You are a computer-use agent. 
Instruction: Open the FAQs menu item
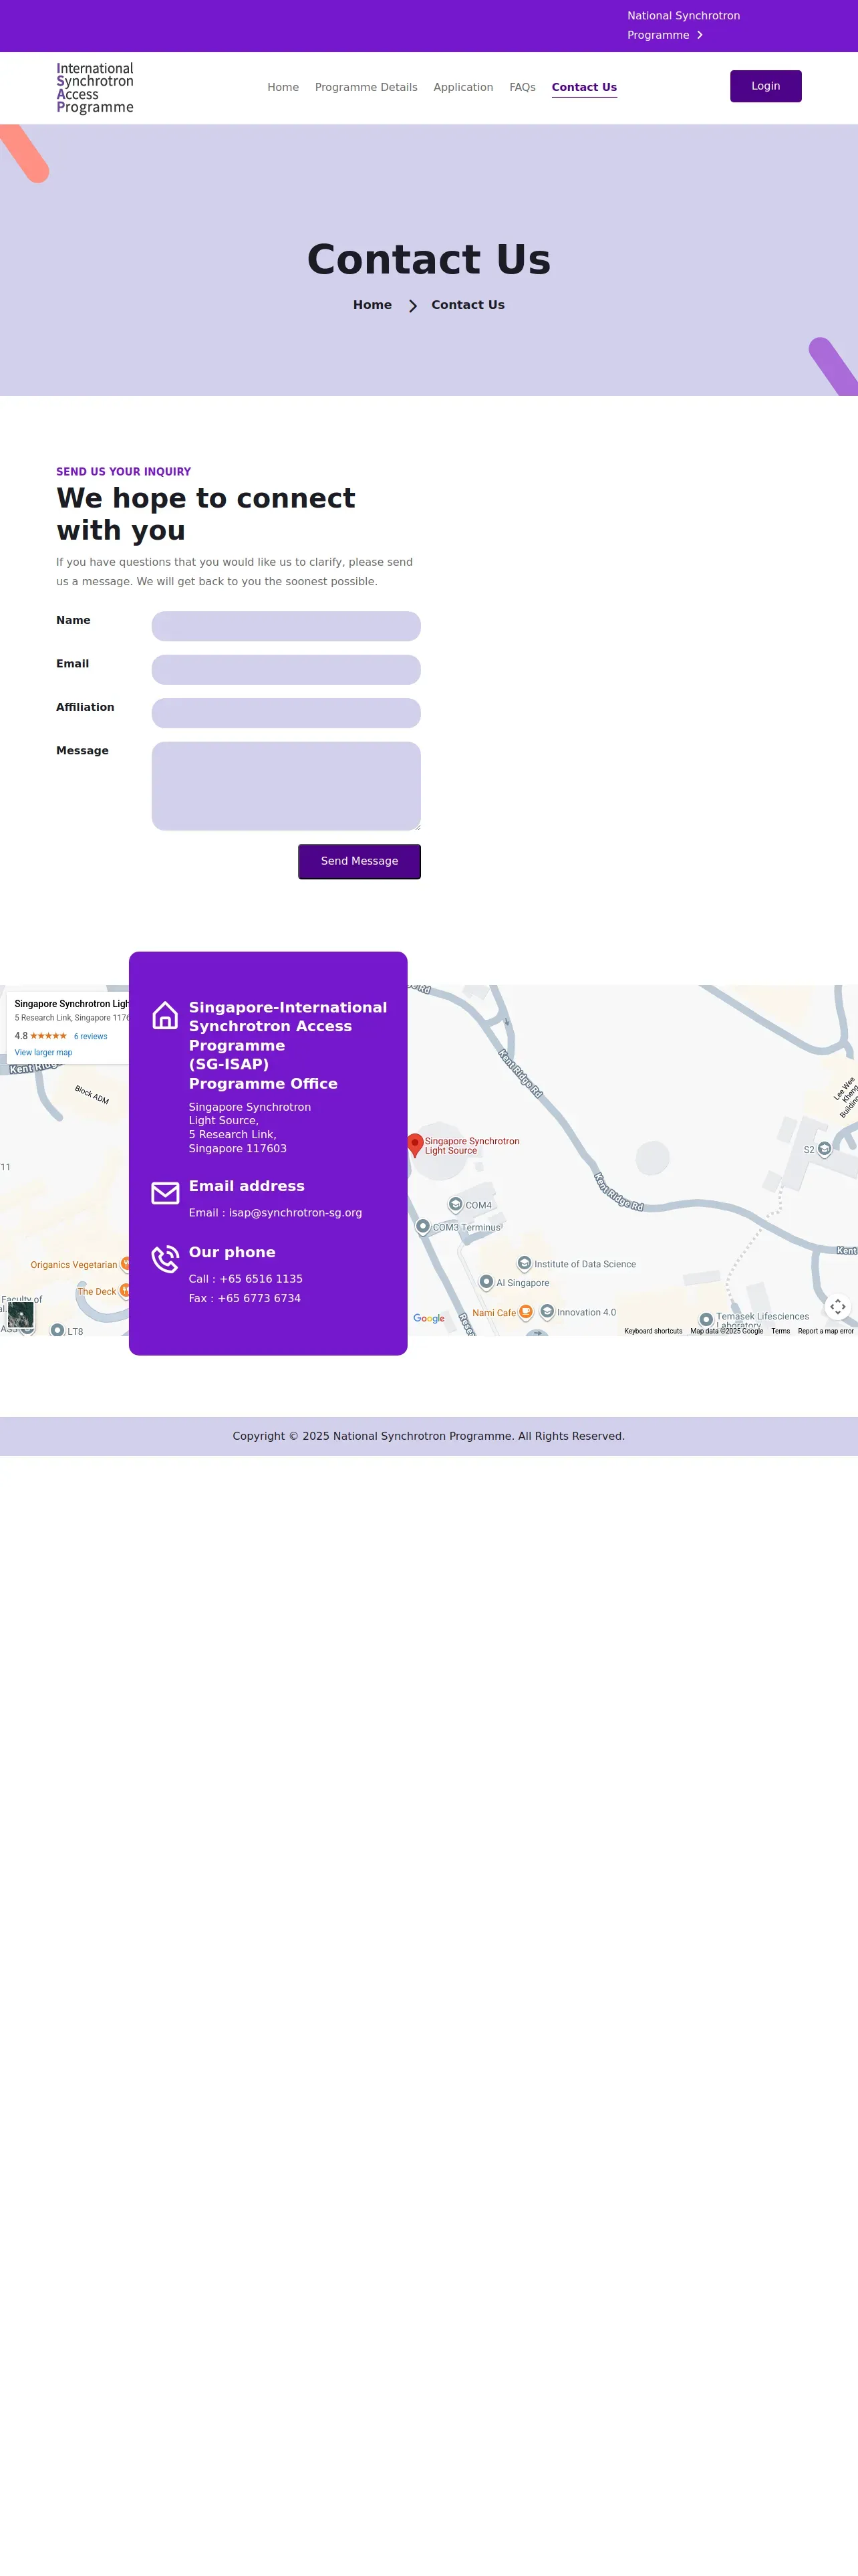[523, 88]
